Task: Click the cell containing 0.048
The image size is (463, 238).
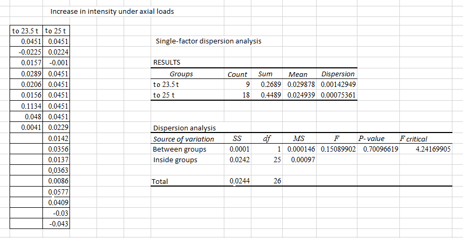Action: point(27,117)
